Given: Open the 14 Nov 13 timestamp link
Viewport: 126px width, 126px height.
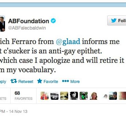Looking at the screenshot, I should point(18,111).
